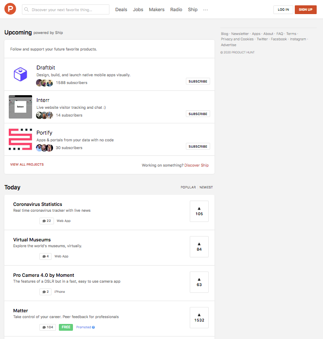Open Virtual Museums product title
323x339 pixels.
tap(32, 240)
